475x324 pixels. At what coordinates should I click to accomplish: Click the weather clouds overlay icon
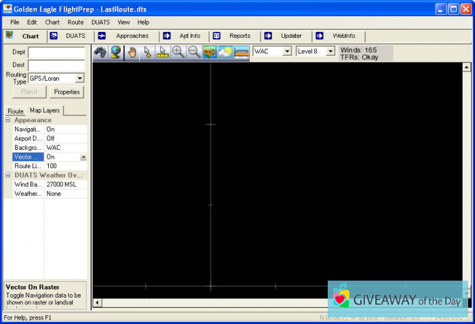225,52
